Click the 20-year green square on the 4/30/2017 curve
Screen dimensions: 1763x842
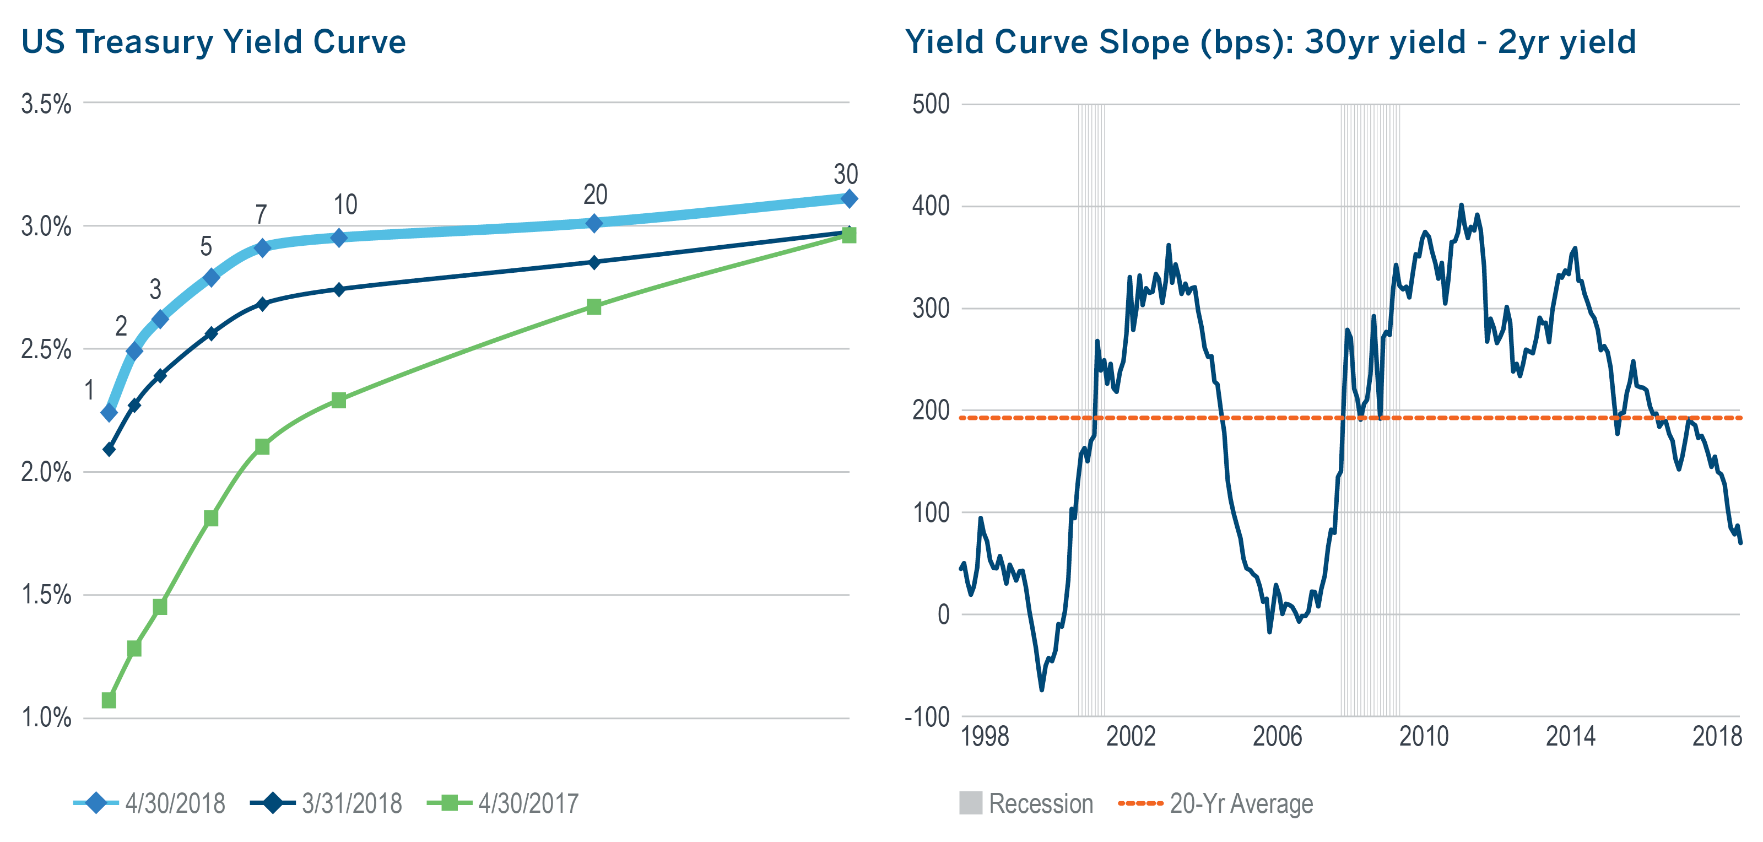pyautogui.click(x=594, y=307)
